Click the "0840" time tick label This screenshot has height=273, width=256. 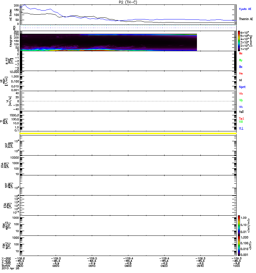coord(92,266)
